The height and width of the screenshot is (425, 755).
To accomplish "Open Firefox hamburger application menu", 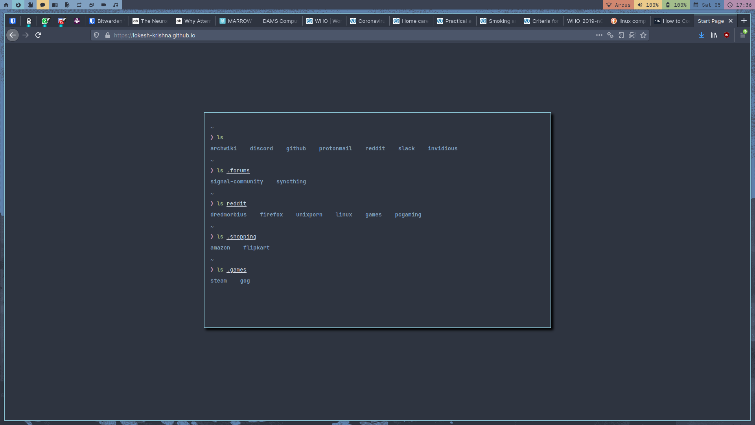I will click(x=743, y=35).
